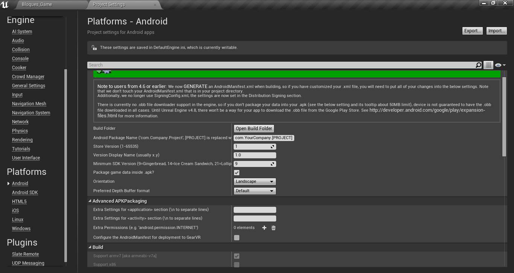The height and width of the screenshot is (273, 514).
Task: Open Physics settings
Action: 20,131
